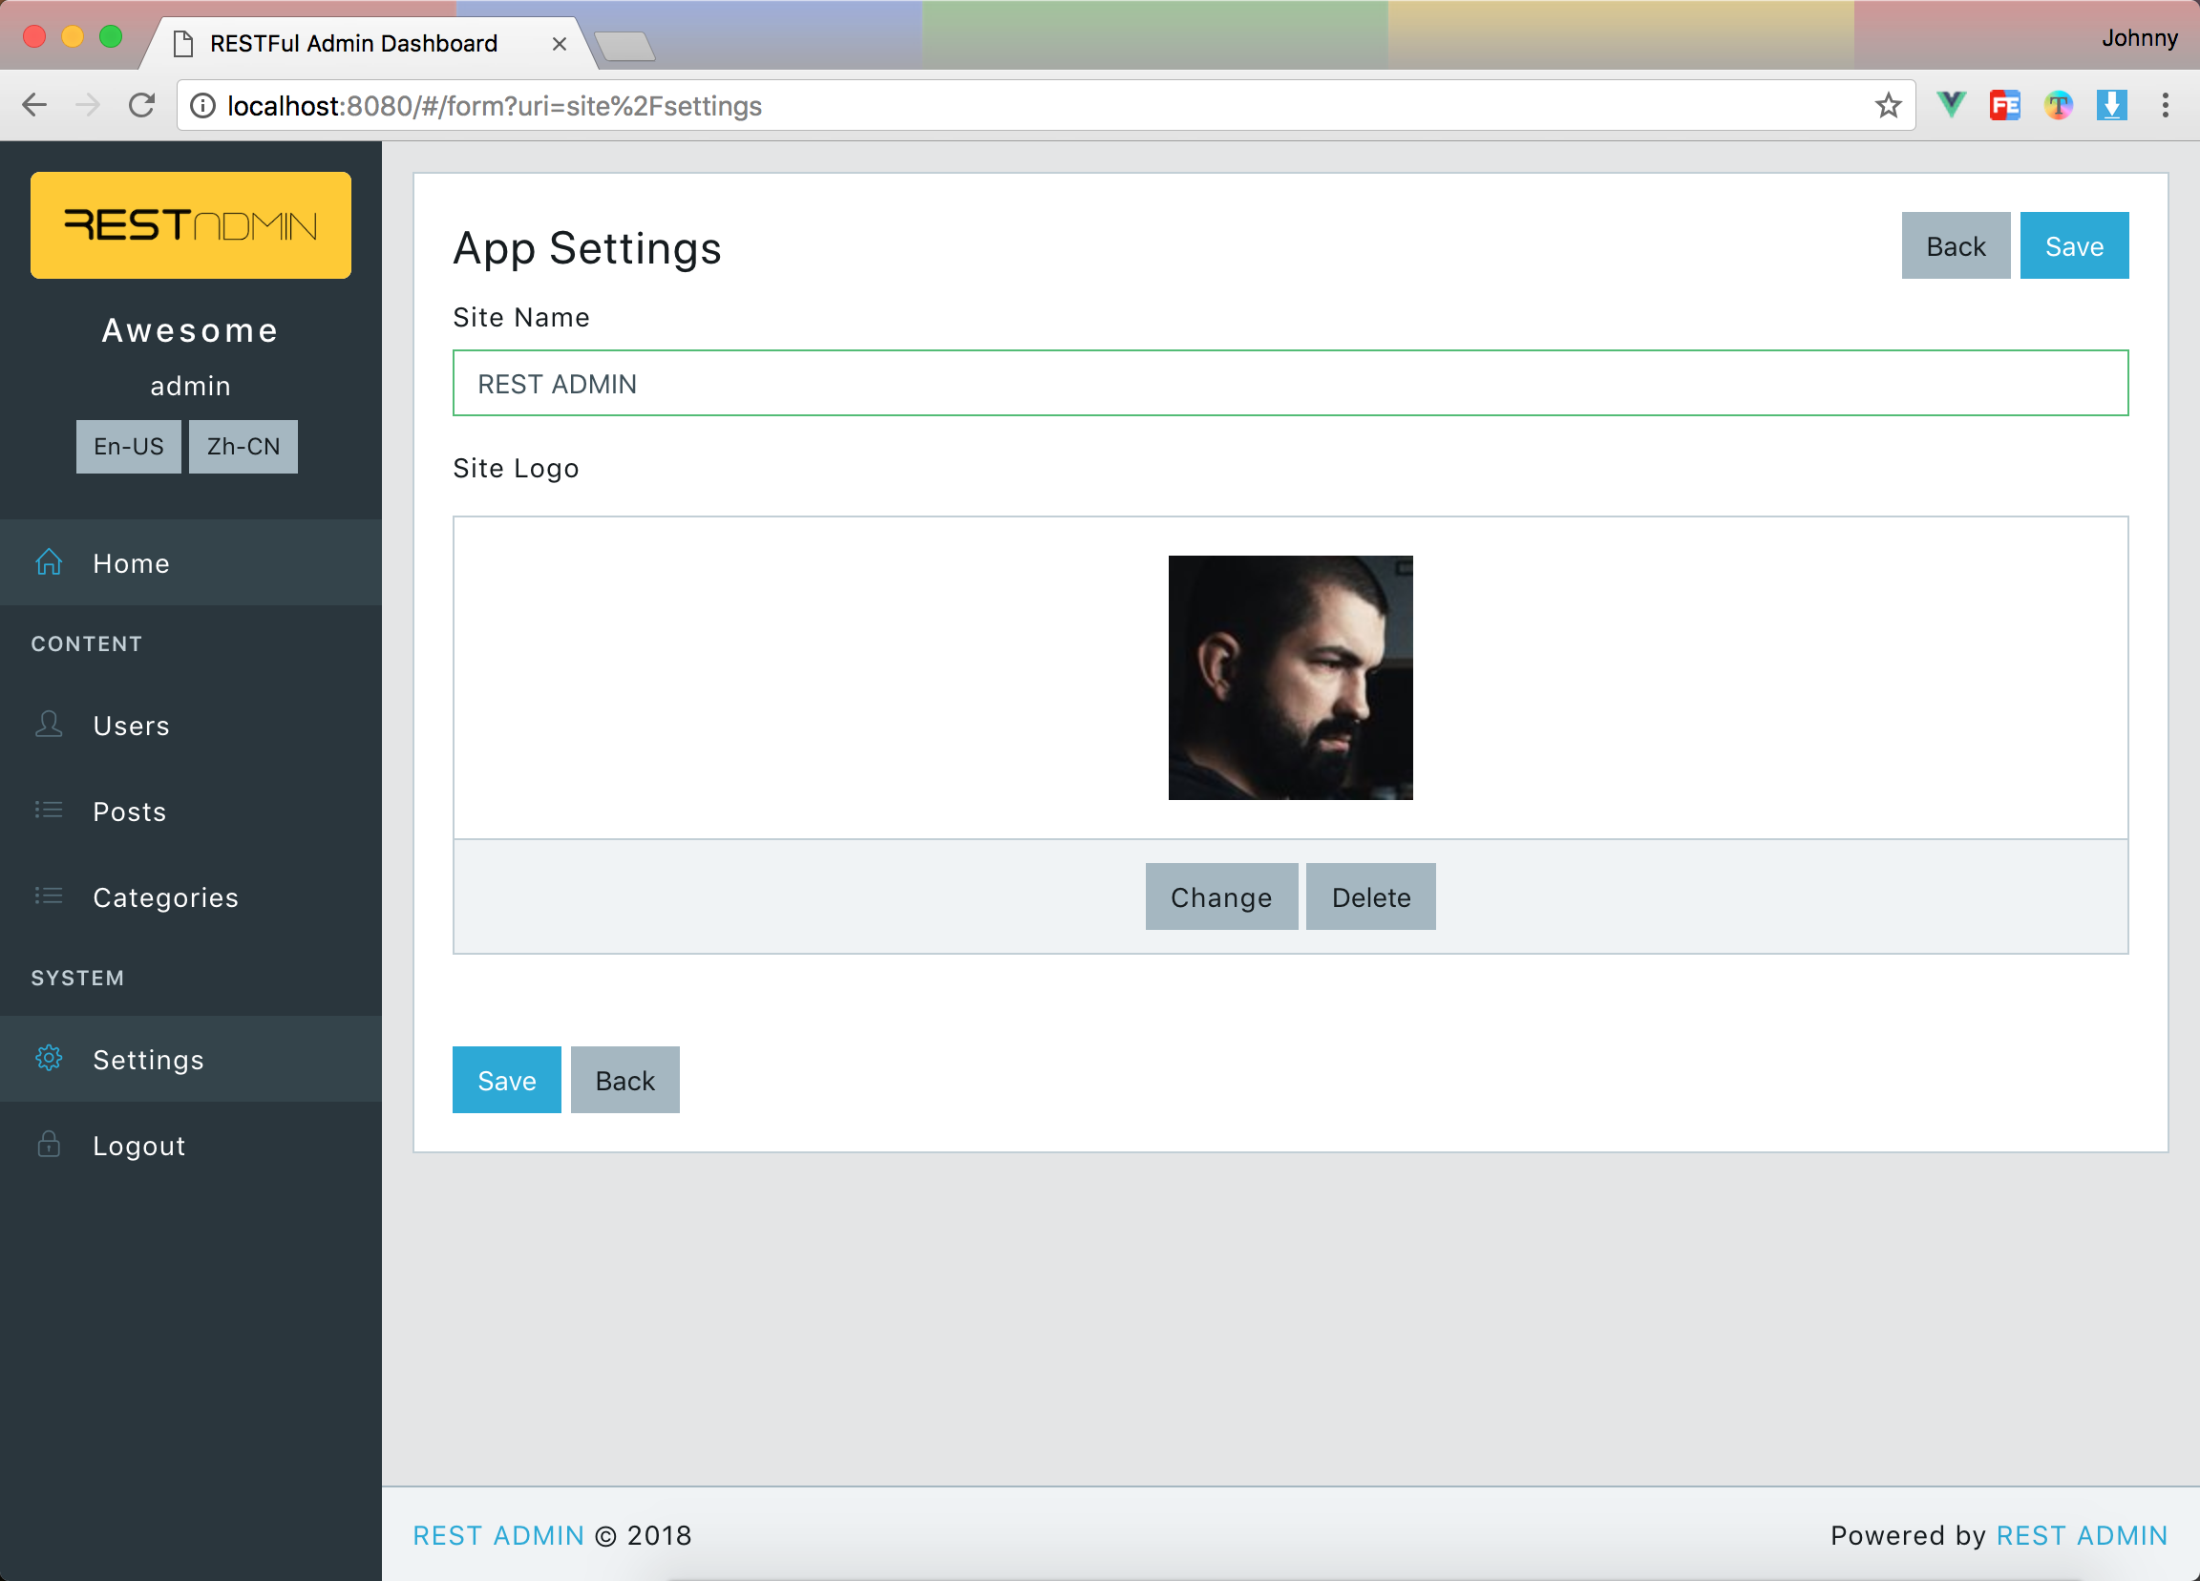
Task: Click the site logo thumbnail image
Action: click(1290, 678)
